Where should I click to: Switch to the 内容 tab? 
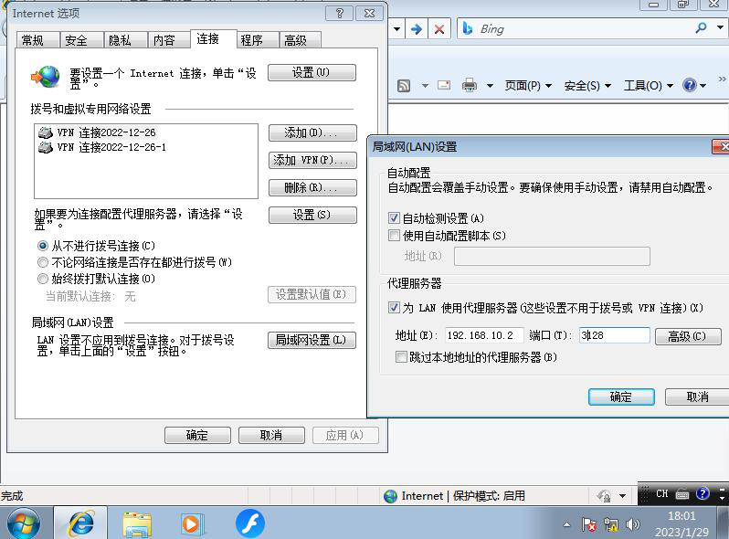pyautogui.click(x=169, y=40)
